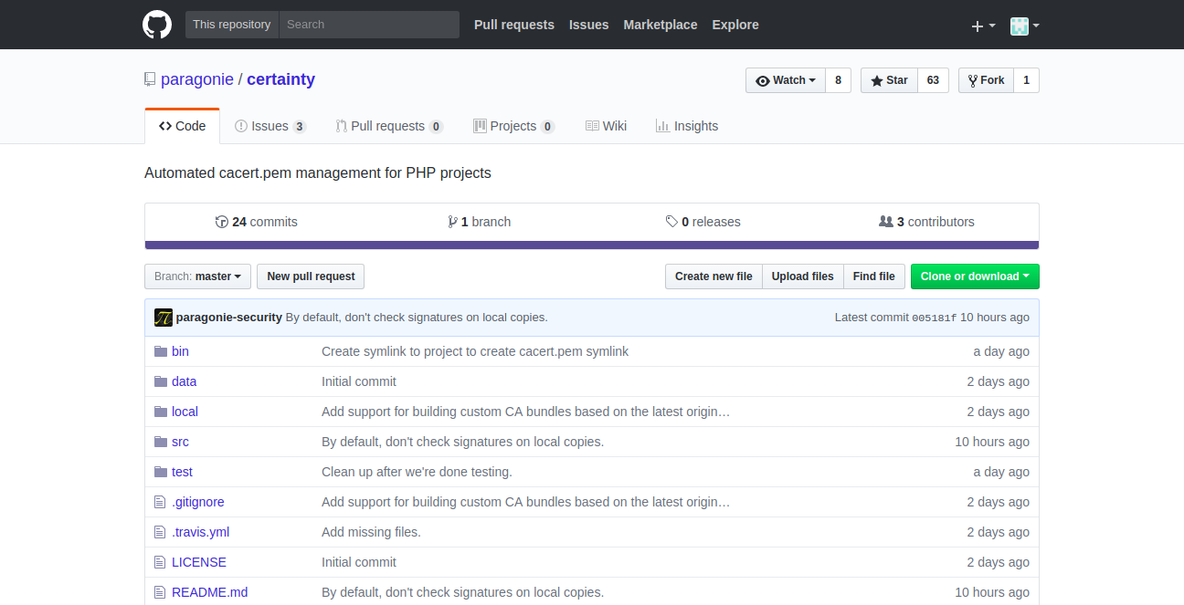Open the src folder
The height and width of the screenshot is (605, 1184).
tap(180, 442)
